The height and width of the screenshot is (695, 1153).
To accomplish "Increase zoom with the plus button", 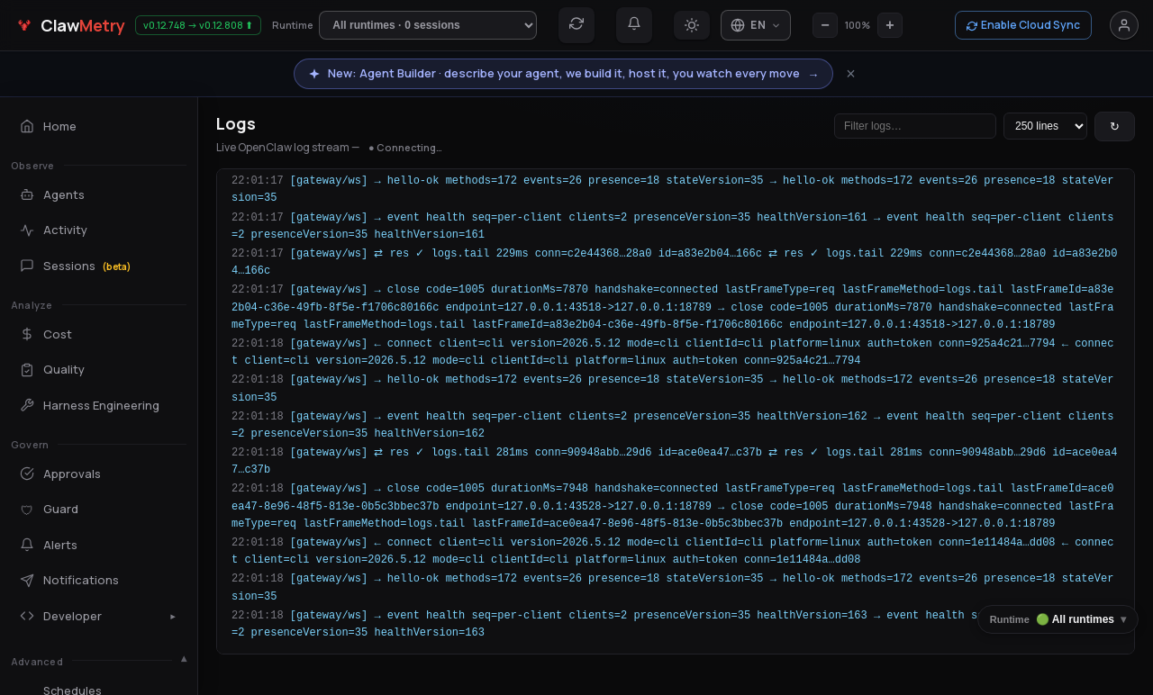I will (x=890, y=25).
